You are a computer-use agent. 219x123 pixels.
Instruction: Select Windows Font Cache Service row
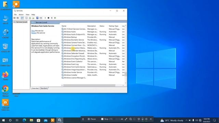click(93, 67)
